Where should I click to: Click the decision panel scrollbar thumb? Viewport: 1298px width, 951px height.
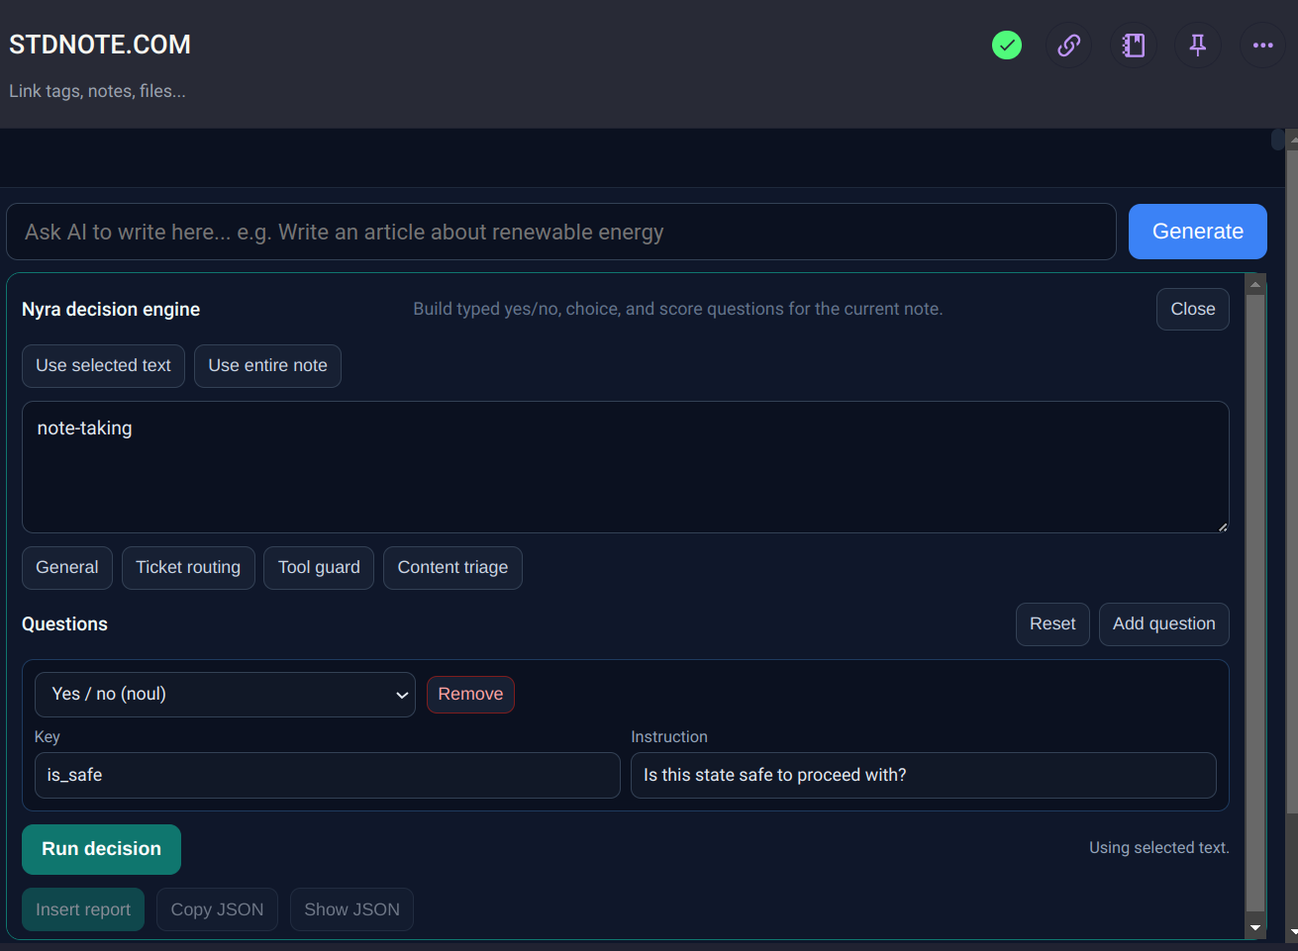point(1255,603)
